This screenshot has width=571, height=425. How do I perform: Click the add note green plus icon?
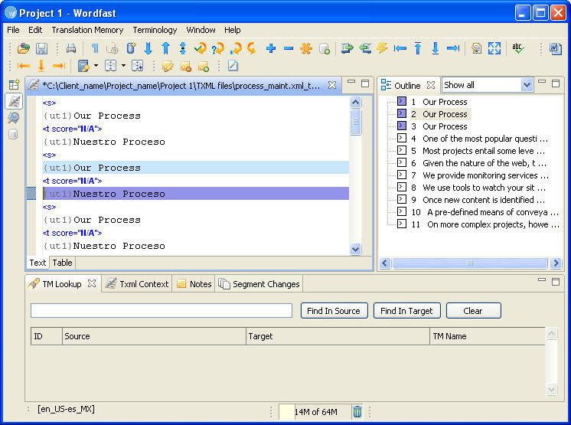coord(203,66)
